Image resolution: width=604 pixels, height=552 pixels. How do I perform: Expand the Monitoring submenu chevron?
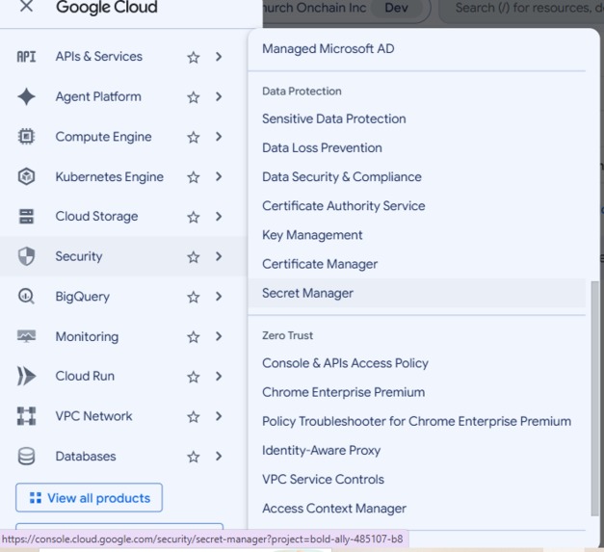tap(219, 336)
